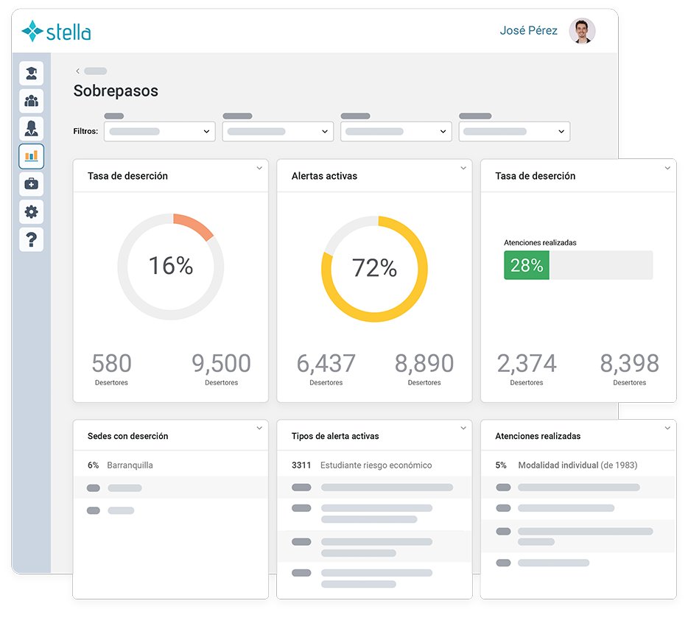
Task: Click the 580 Desertores value
Action: [111, 364]
